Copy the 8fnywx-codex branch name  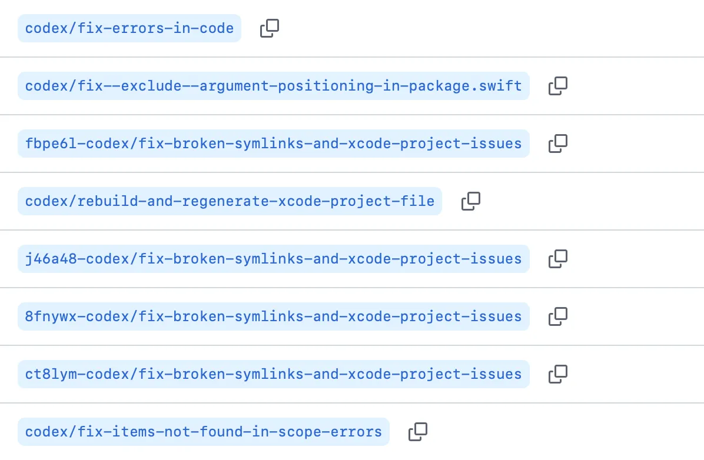click(557, 316)
